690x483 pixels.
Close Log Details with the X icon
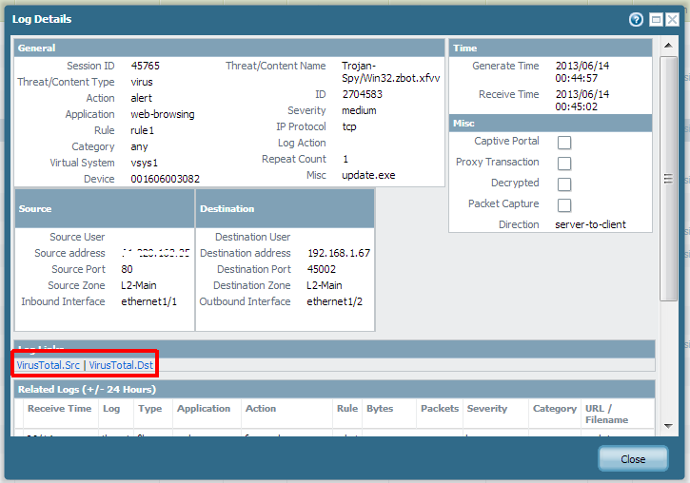tap(672, 19)
